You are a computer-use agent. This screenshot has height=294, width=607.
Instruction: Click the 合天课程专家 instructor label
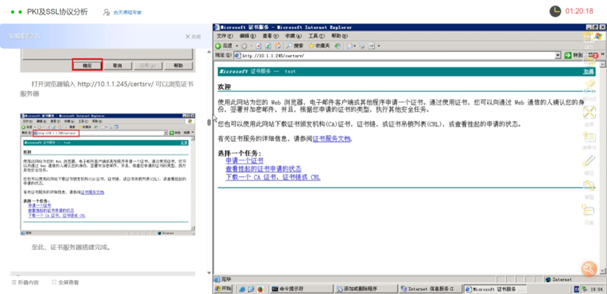pyautogui.click(x=128, y=13)
